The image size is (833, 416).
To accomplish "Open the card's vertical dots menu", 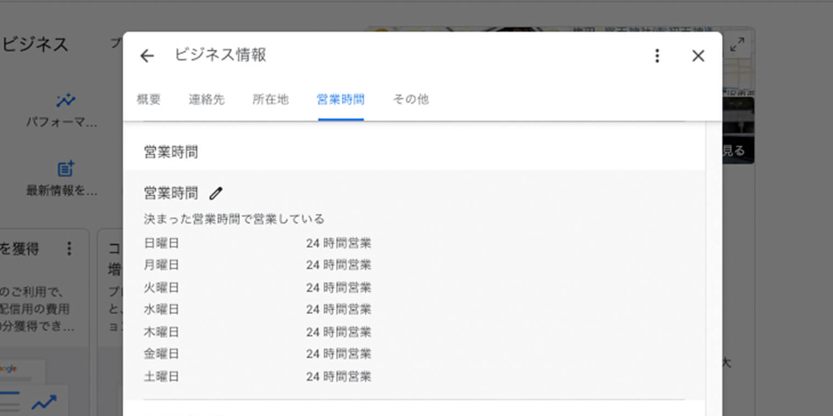I will point(69,249).
